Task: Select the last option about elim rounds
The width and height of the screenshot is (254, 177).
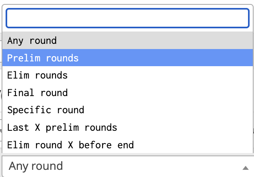Action: [127, 145]
